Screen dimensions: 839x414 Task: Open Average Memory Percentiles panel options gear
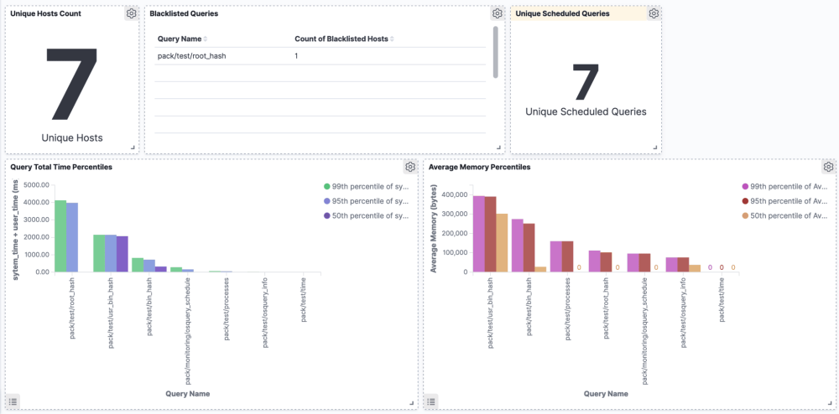point(828,167)
